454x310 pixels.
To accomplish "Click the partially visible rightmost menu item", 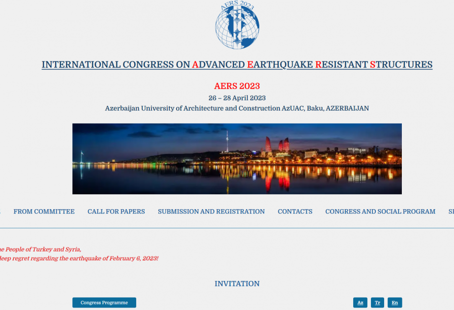I will pos(451,212).
